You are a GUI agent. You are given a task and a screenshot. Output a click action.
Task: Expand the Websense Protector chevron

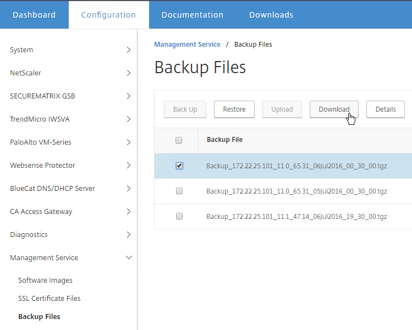coord(129,165)
